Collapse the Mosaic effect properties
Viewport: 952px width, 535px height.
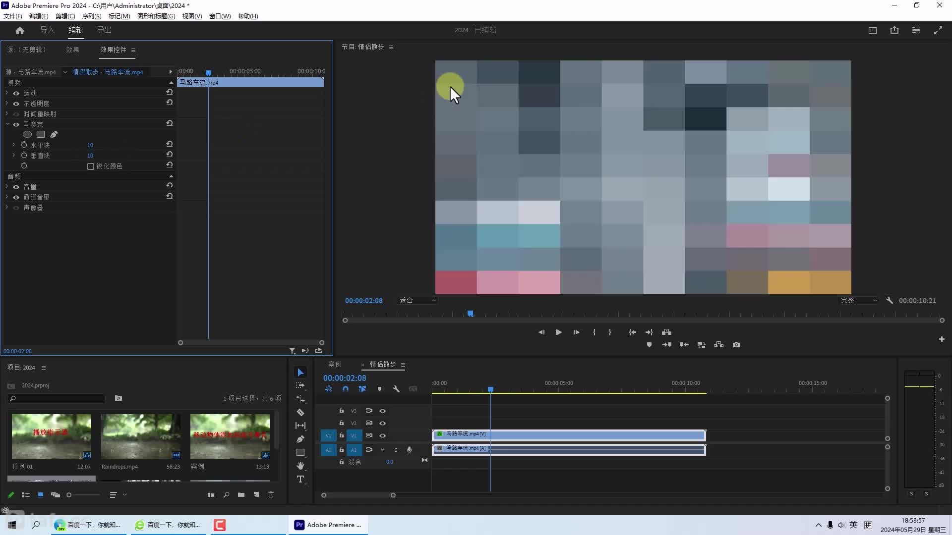(x=7, y=124)
